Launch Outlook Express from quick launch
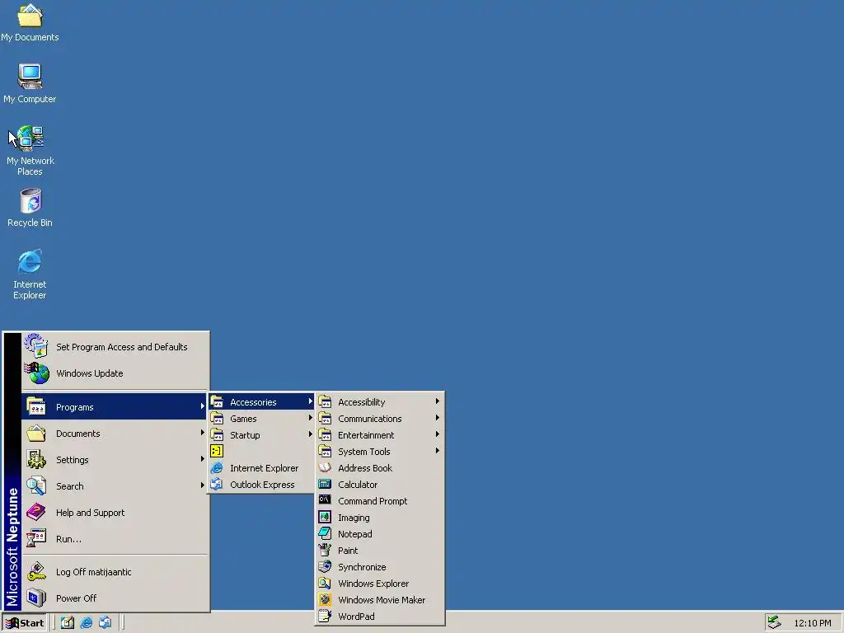The height and width of the screenshot is (633, 844). pyautogui.click(x=105, y=623)
